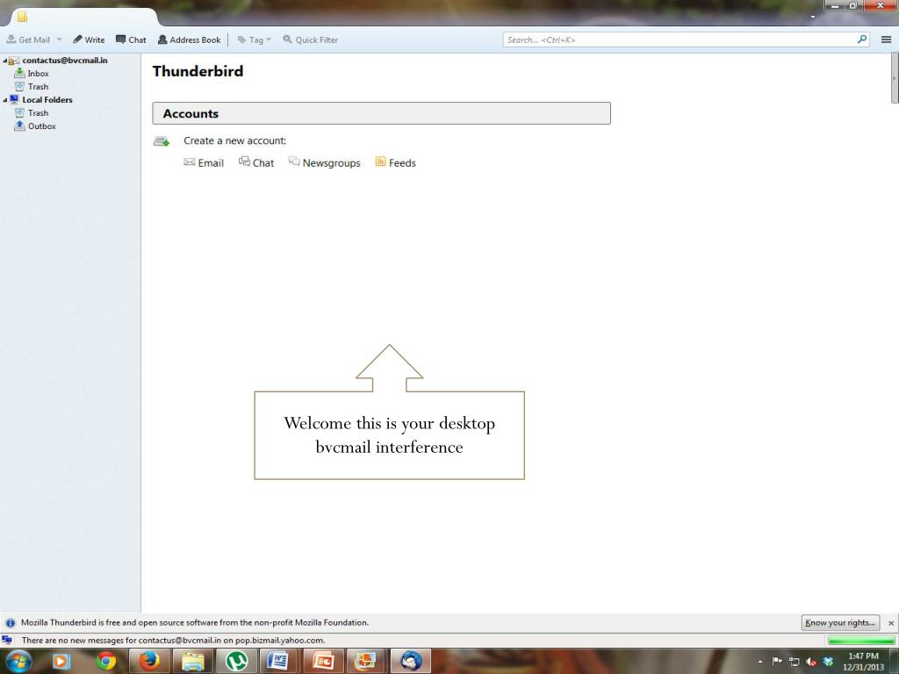Open uTorrent from the taskbar
This screenshot has height=674, width=899.
237,662
